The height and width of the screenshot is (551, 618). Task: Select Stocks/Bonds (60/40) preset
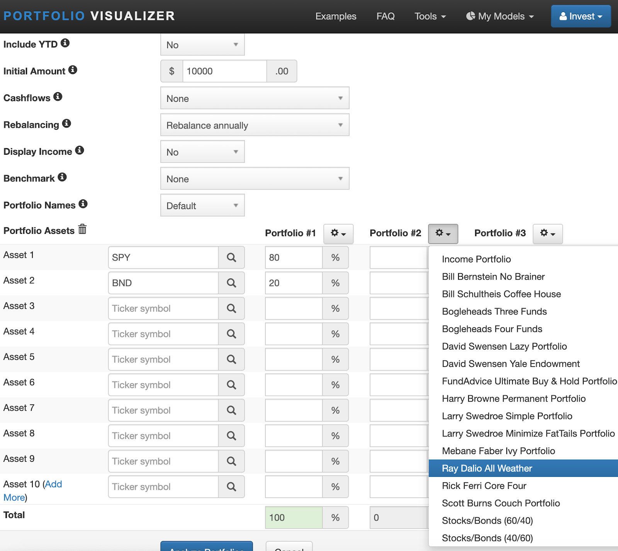[523, 521]
